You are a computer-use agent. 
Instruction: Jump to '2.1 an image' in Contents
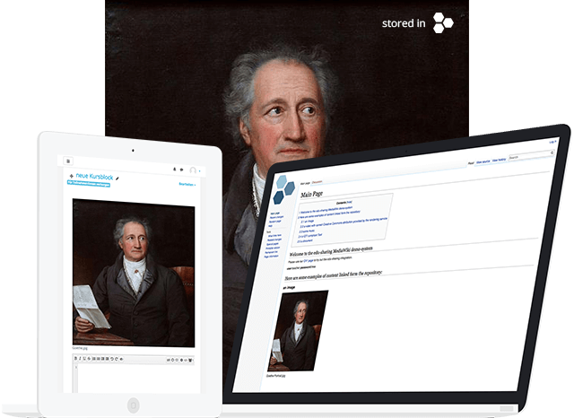pos(308,222)
